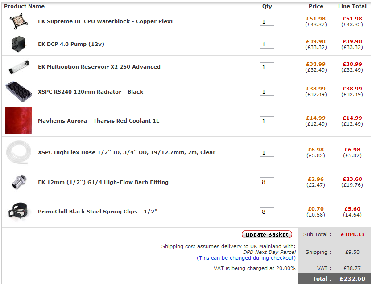Click 'This can be changed during checkout' link
This screenshot has height=286, width=372.
(x=246, y=258)
